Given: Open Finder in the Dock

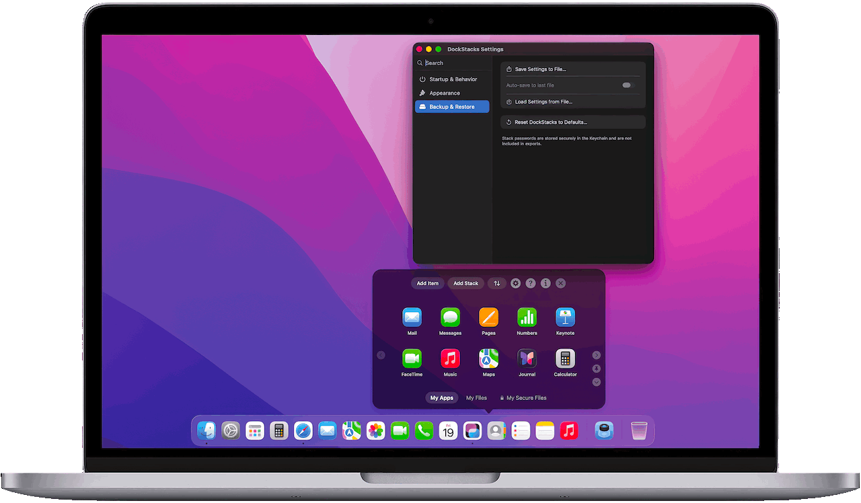Looking at the screenshot, I should 207,430.
